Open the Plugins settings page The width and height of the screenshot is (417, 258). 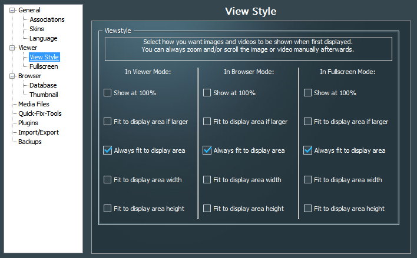click(x=28, y=123)
